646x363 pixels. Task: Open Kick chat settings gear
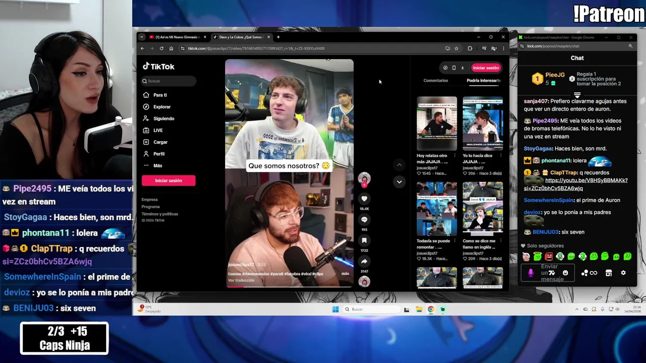pos(623,273)
